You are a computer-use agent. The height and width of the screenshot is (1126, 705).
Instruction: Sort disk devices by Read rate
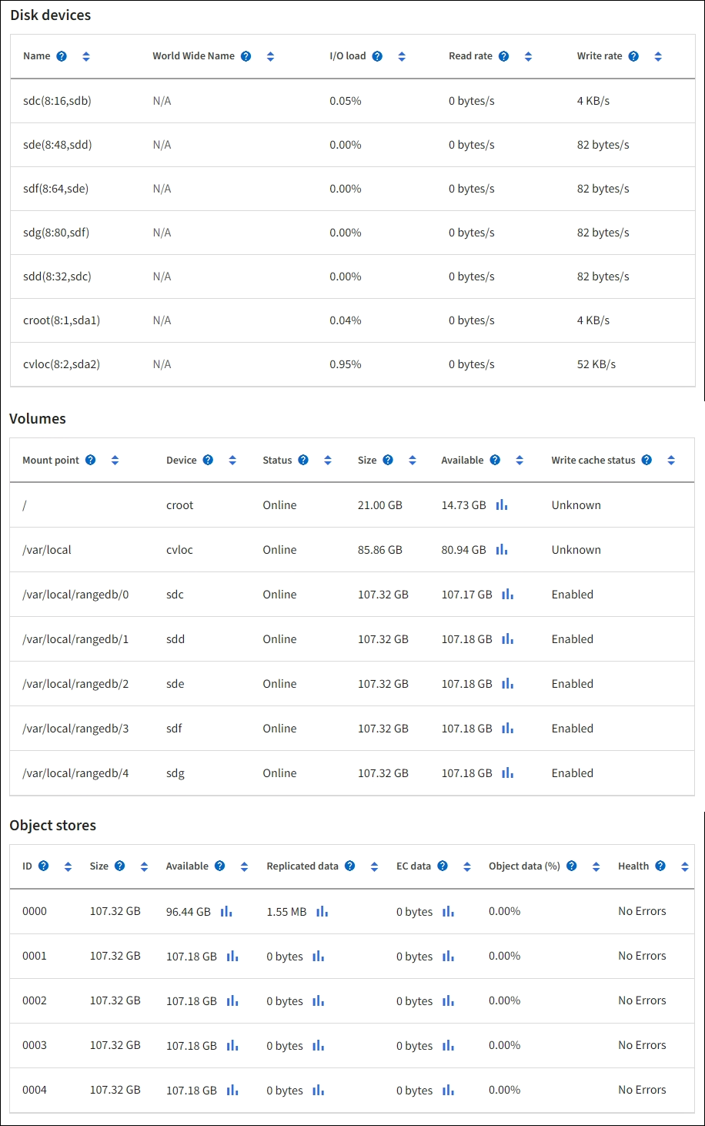528,56
